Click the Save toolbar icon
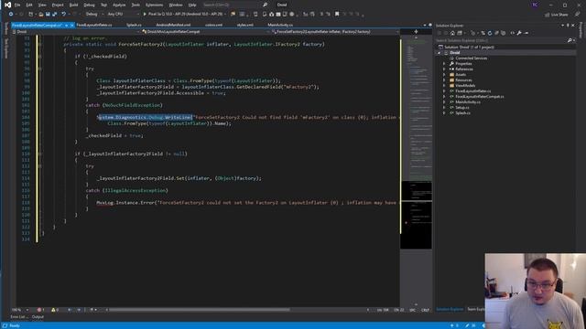 [x=48, y=15]
